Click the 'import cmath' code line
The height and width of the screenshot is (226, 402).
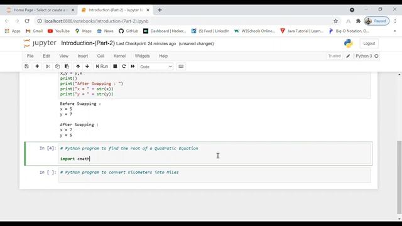75,159
